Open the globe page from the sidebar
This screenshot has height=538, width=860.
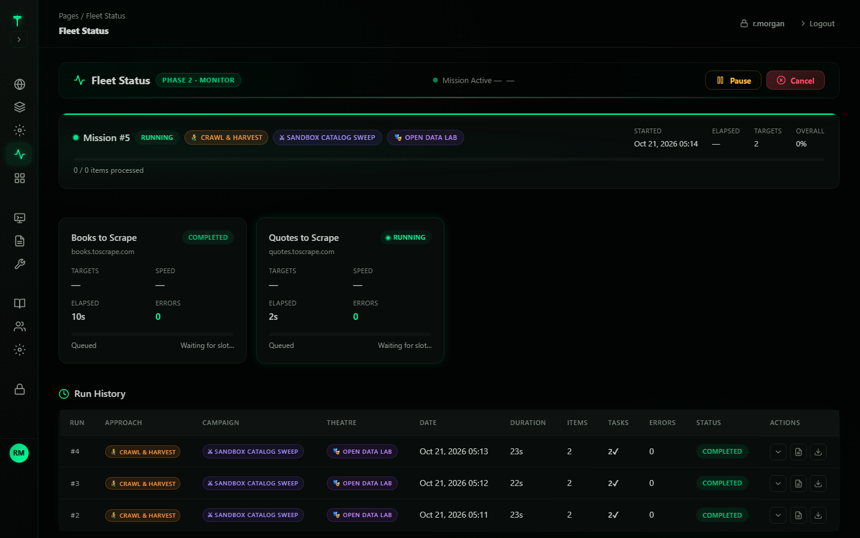[20, 84]
